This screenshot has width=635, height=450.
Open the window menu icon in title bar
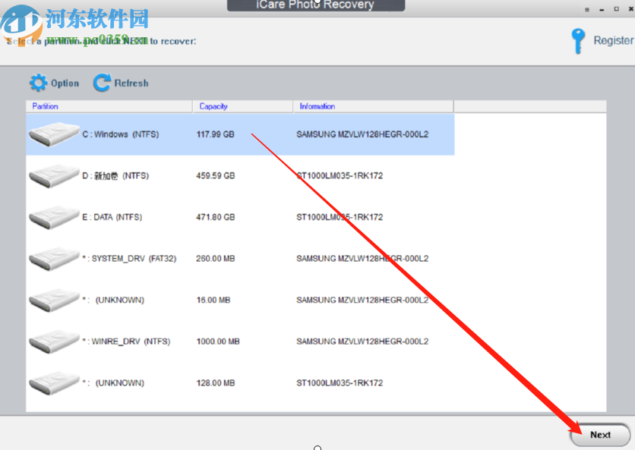(x=587, y=9)
